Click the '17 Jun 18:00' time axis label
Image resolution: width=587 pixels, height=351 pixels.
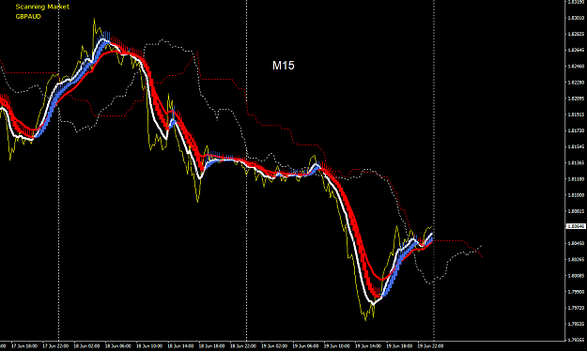[x=24, y=346]
